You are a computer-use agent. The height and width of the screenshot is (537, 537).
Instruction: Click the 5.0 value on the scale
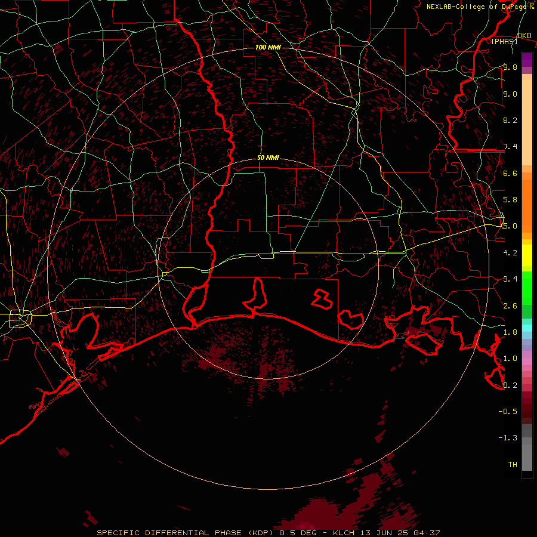point(510,226)
